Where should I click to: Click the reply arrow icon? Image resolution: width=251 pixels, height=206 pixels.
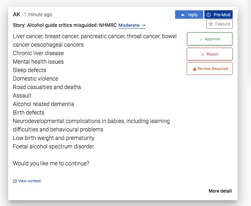[x=183, y=15]
